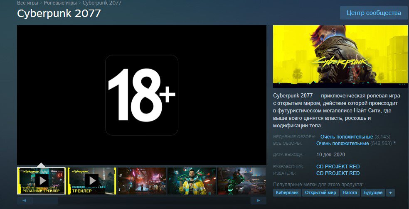Viewport: 409px width, 209px height.
Task: Select the neon city street screenshot thumbnail
Action: point(142,181)
